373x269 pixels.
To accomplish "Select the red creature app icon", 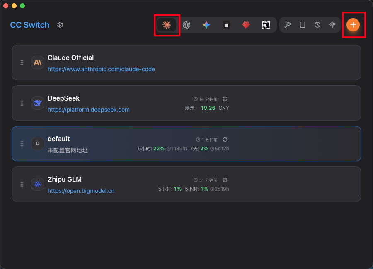I will pos(246,25).
